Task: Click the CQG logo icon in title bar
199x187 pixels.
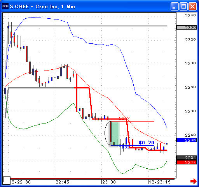Action: (5, 6)
